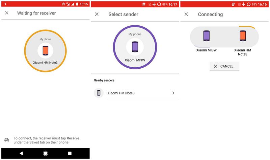Screen dimensions: 270x160
Task: Tap 88% battery text in Select sender status bar
Action: (x=165, y=4)
